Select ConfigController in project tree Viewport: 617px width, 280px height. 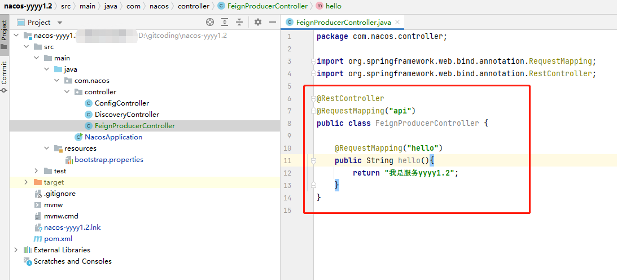(x=122, y=103)
